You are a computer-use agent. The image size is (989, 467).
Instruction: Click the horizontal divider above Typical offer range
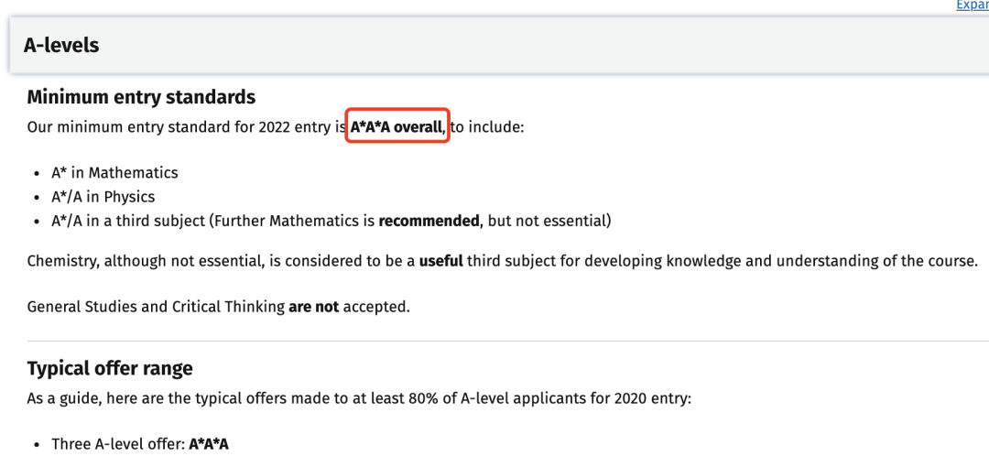pos(507,341)
